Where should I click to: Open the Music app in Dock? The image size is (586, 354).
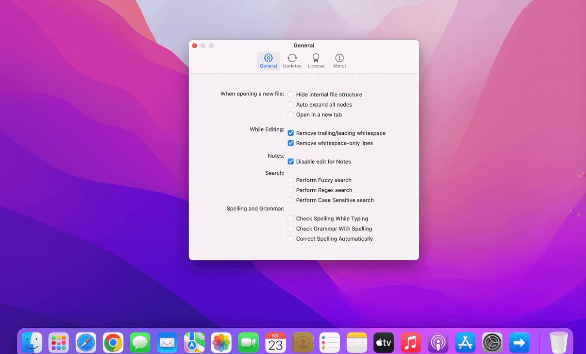[411, 342]
